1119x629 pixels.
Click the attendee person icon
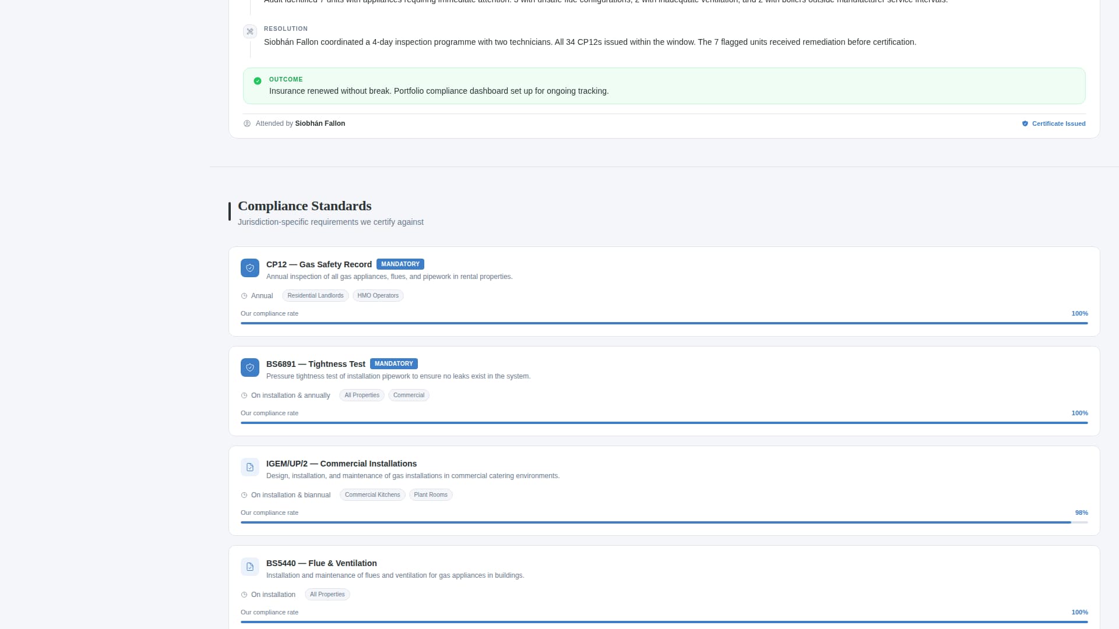coord(247,123)
